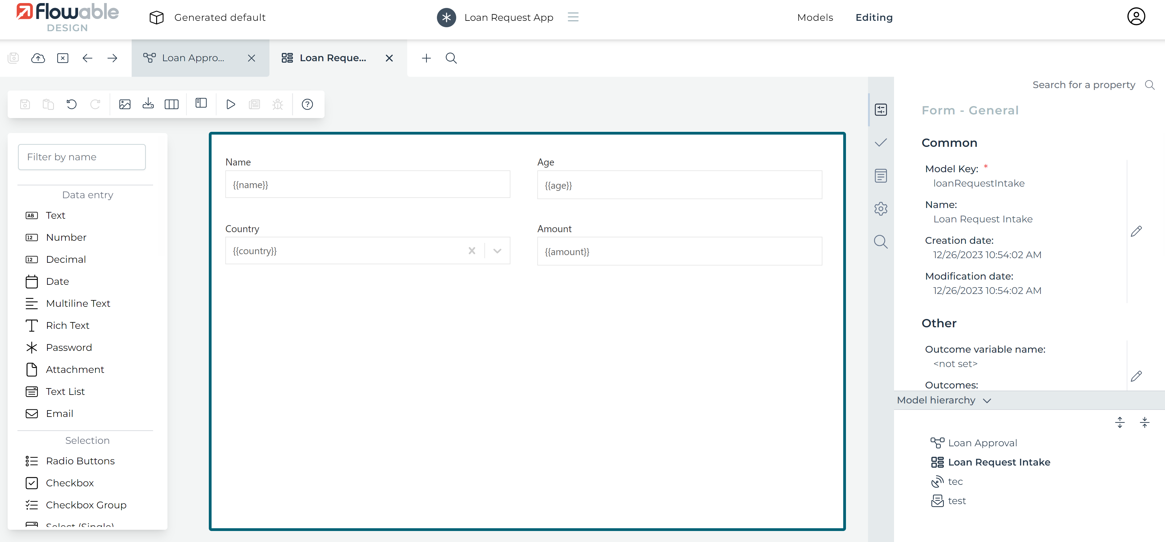1165x542 pixels.
Task: Select Loan Request Intake in the model hierarchy
Action: click(999, 462)
